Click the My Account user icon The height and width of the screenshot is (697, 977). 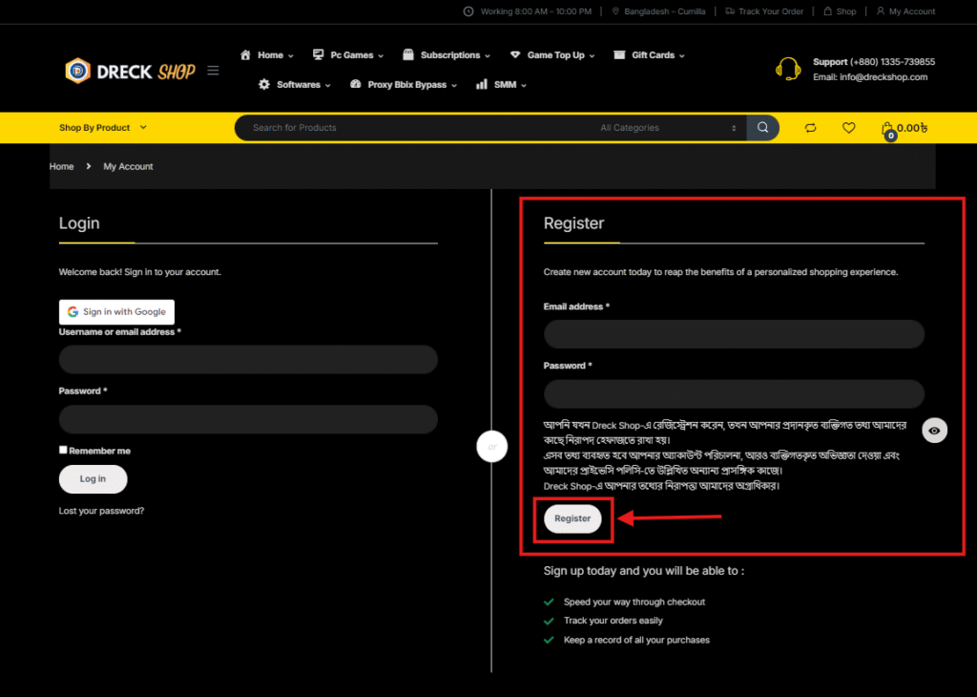click(881, 11)
